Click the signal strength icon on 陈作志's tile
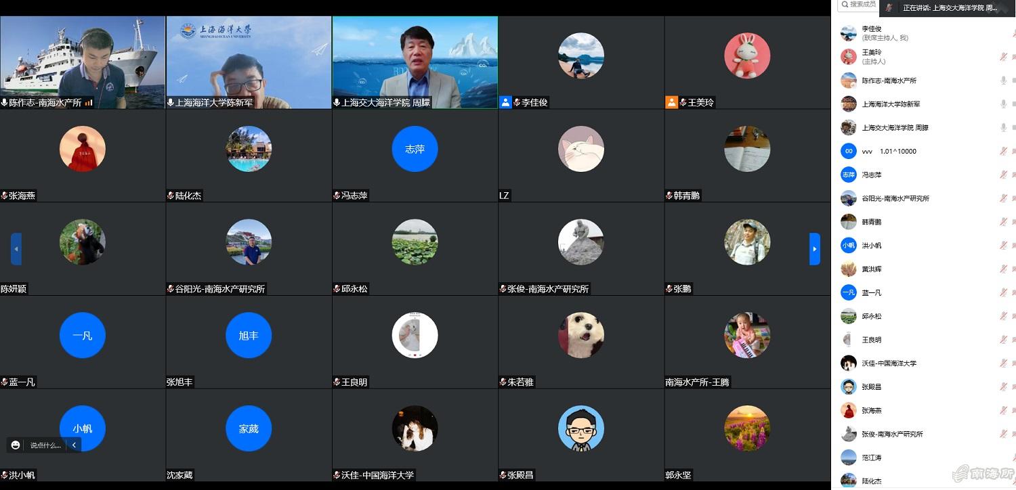 (89, 102)
